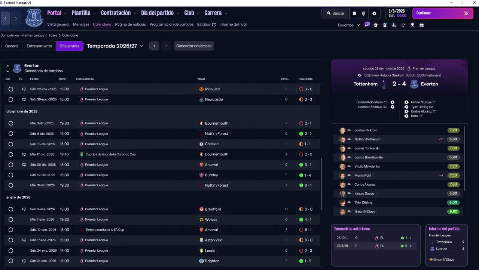
Task: Click the Leeds club badge
Action: pyautogui.click(x=201, y=251)
